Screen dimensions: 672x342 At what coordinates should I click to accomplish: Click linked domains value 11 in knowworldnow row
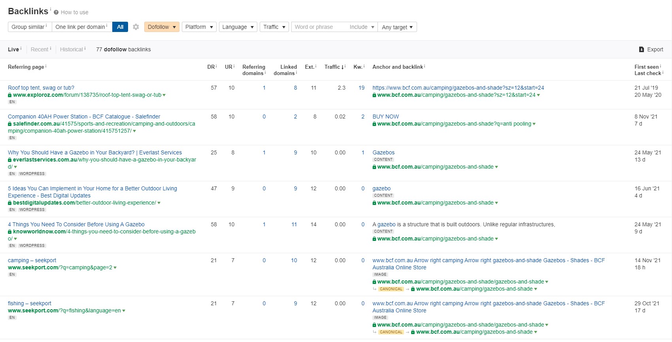(x=294, y=224)
